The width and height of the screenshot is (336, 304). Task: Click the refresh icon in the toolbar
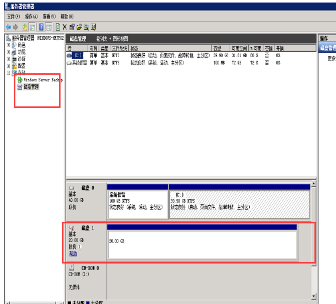pos(58,26)
